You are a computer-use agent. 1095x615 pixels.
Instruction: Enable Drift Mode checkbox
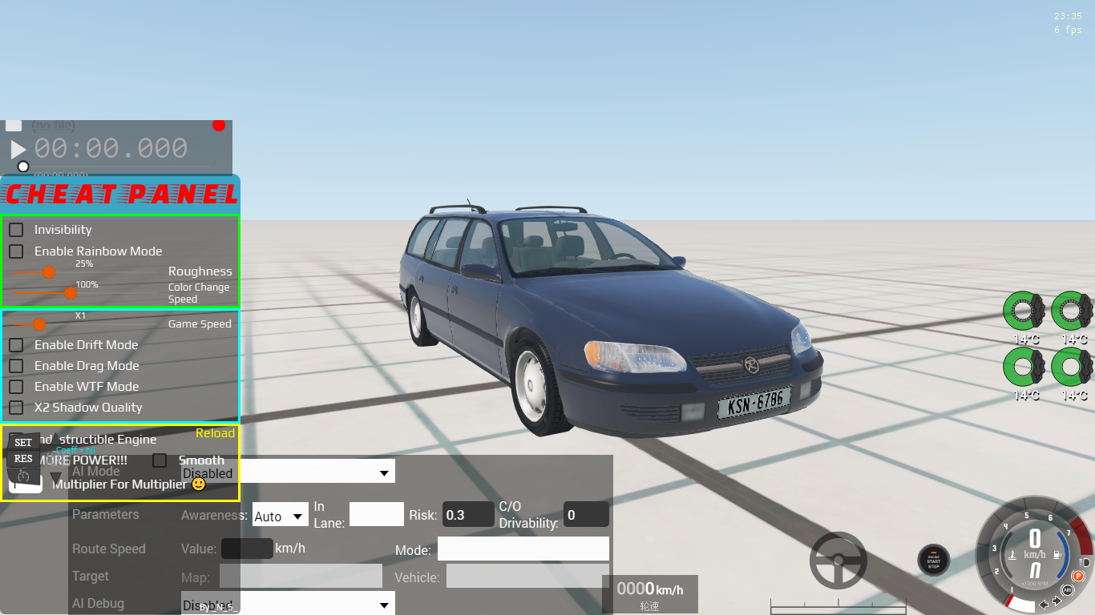(x=16, y=345)
